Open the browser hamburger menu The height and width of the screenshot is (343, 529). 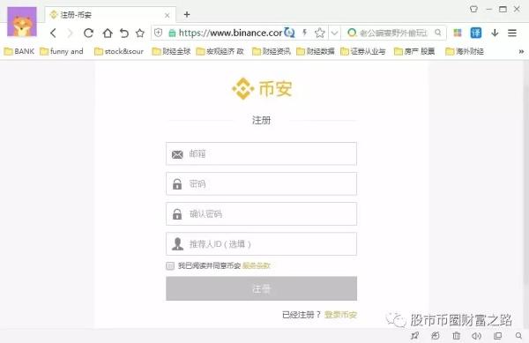point(512,33)
